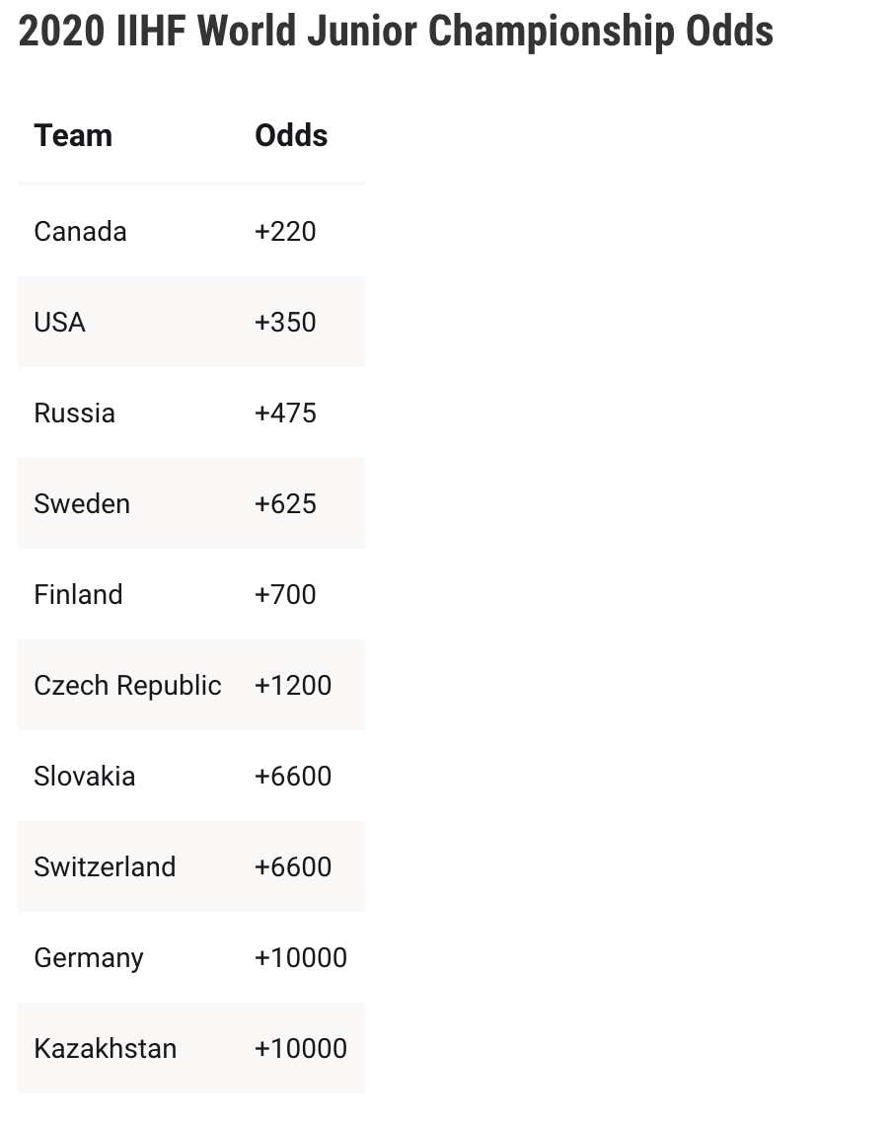Click the 2020 IIHF World Junior Championship Odds heading
The height and width of the screenshot is (1123, 890).
pos(396,33)
